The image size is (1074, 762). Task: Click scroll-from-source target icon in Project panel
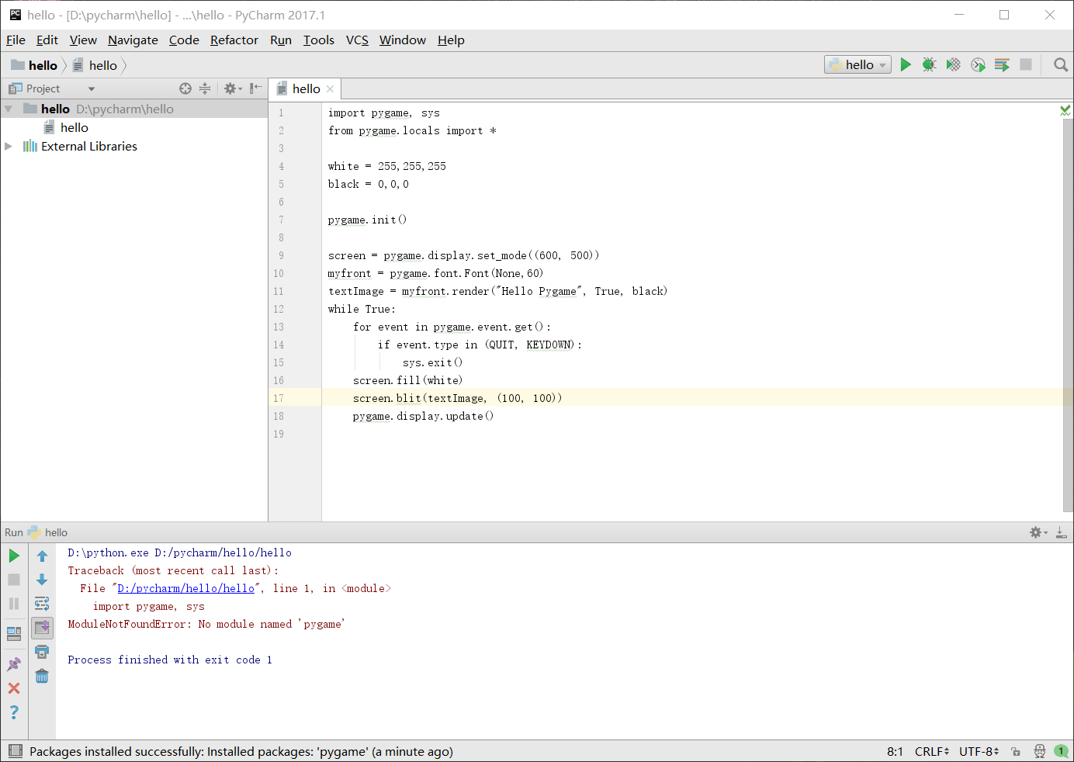pos(185,88)
